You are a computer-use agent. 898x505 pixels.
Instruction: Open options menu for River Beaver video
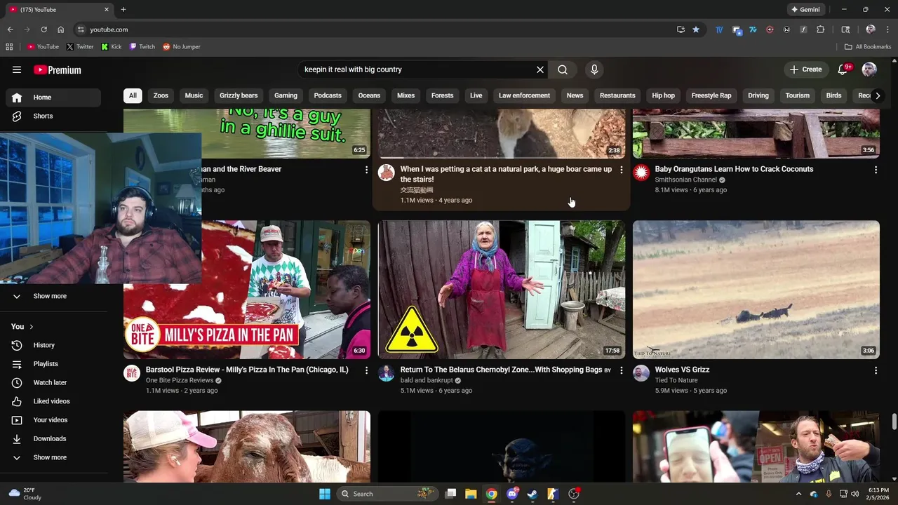366,170
